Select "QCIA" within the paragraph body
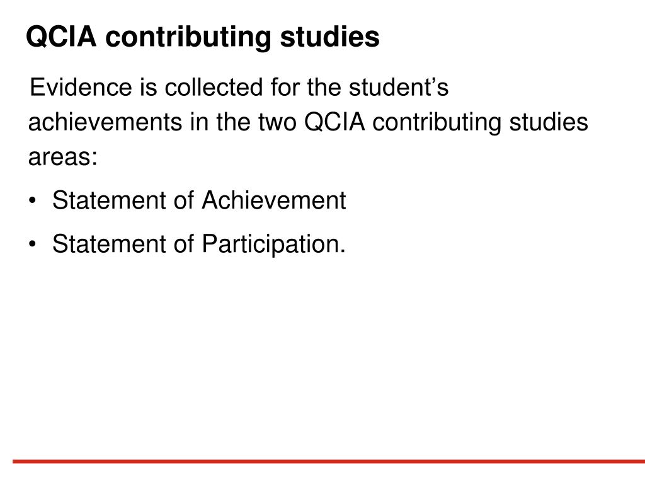The width and height of the screenshot is (645, 484). 334,122
